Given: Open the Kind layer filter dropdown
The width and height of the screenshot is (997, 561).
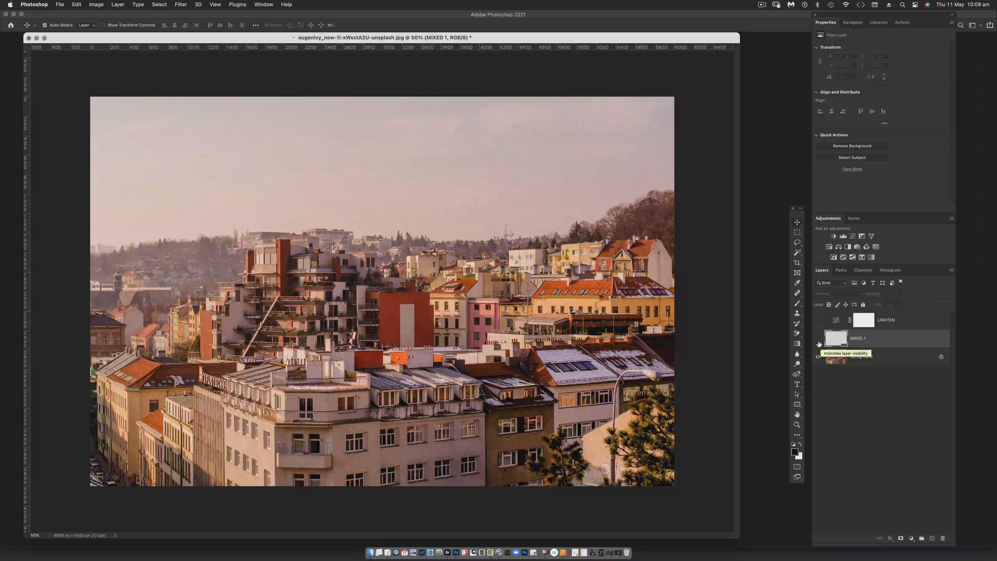Looking at the screenshot, I should click(831, 283).
